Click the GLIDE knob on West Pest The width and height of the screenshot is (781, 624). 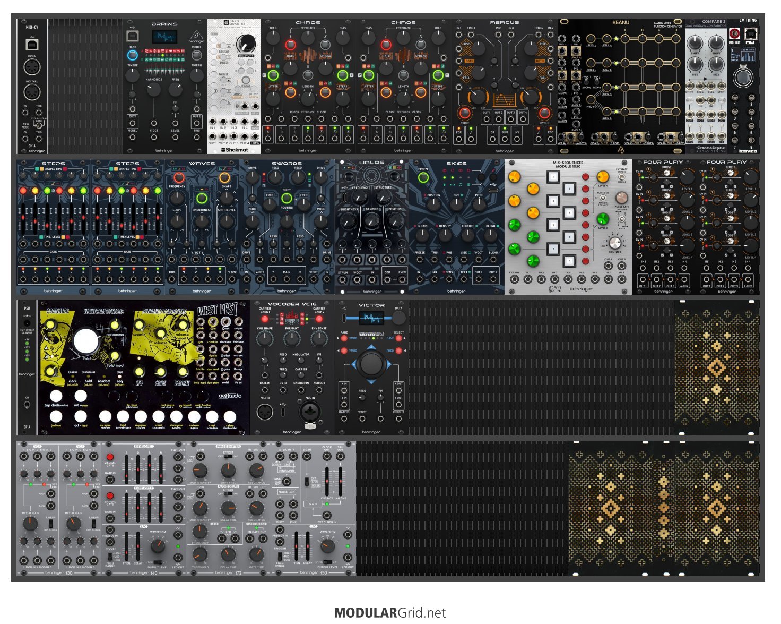[x=161, y=372]
